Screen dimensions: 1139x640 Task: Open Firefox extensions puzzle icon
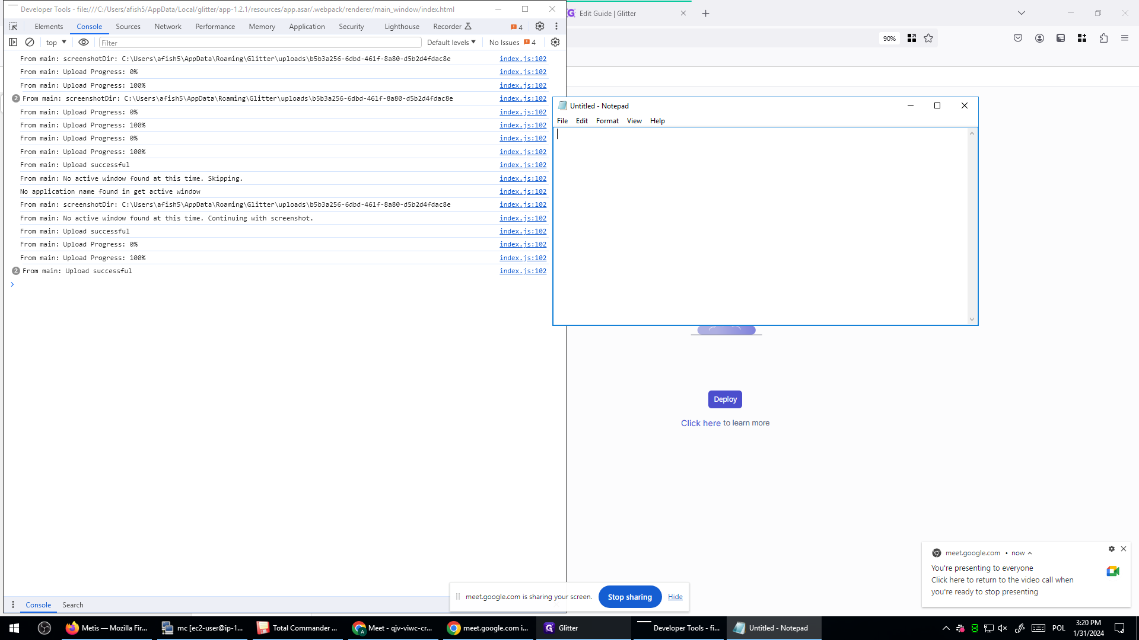coord(1103,39)
